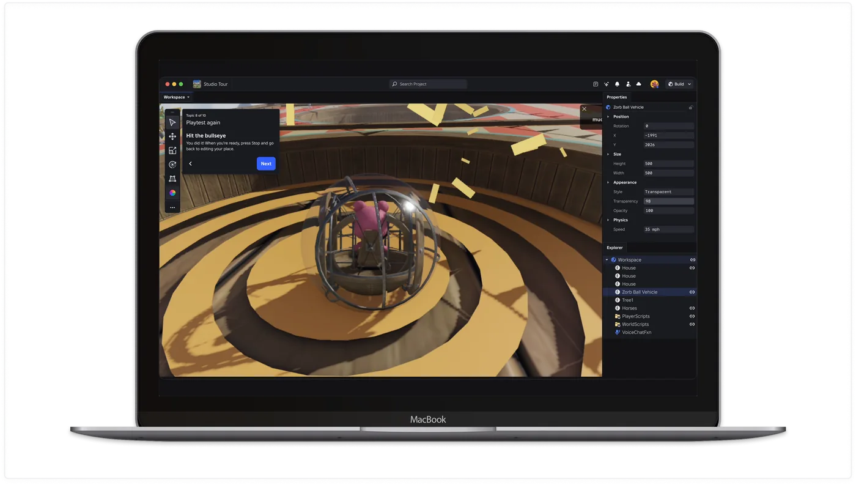Click the Next button in tour
The image size is (856, 485).
tap(266, 163)
